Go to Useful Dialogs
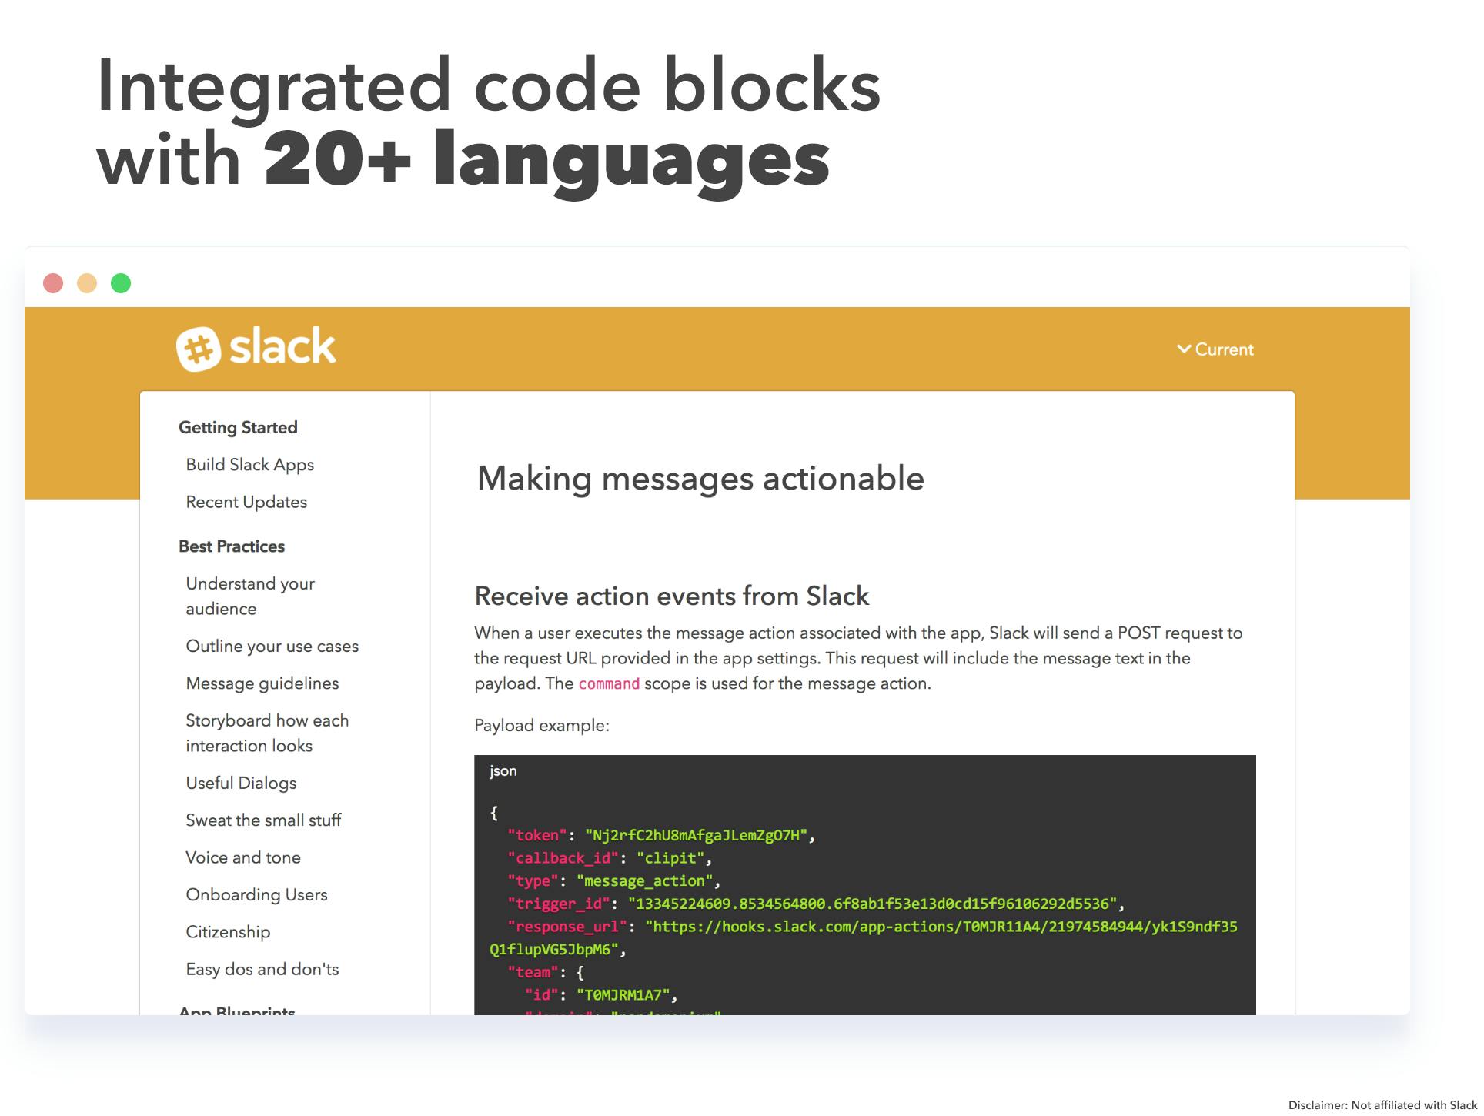 tap(241, 783)
